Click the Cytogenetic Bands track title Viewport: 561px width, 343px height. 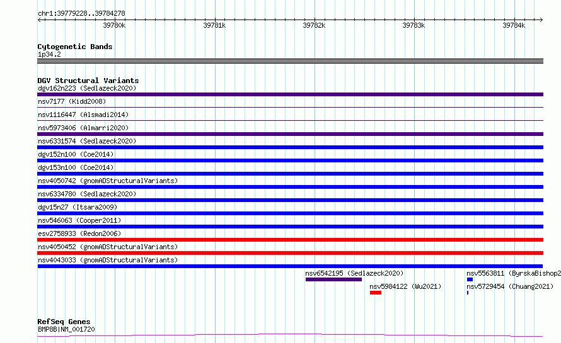pos(75,47)
